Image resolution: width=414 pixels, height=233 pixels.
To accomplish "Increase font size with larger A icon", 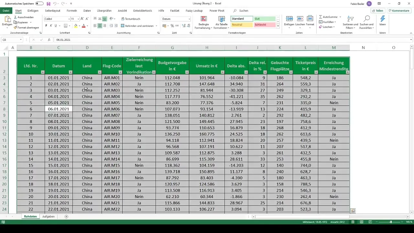I will coord(82,19).
